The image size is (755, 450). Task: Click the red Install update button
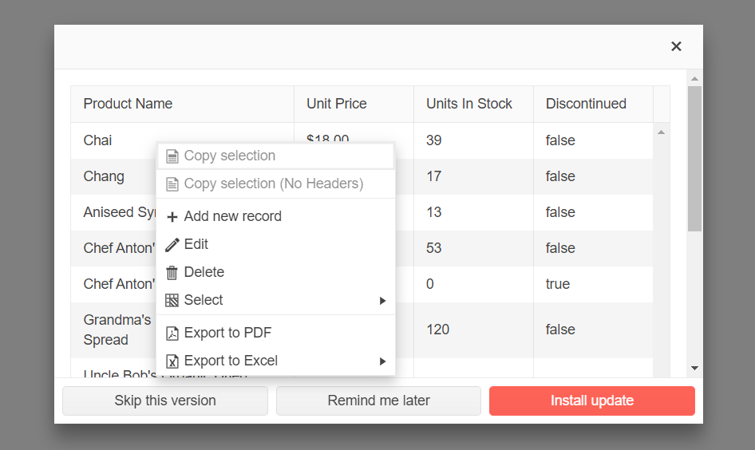point(592,401)
